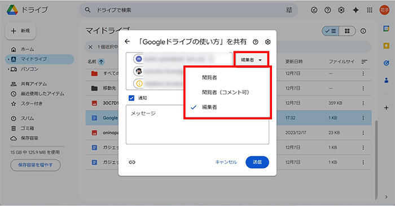Screen dimensions: 395x206
Task: Reverse the 名前 sort arrow
Action: click(x=101, y=62)
